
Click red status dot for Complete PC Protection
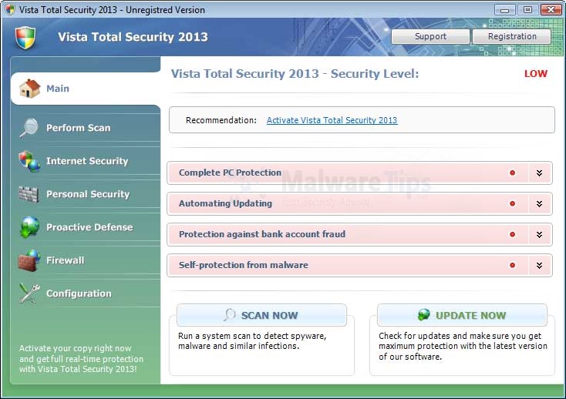512,173
